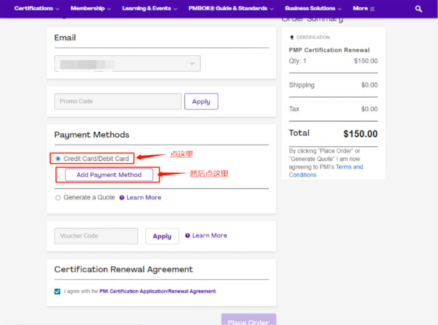The height and width of the screenshot is (325, 438).
Task: Open Learn More next to Generate a Quote
Action: [x=144, y=198]
